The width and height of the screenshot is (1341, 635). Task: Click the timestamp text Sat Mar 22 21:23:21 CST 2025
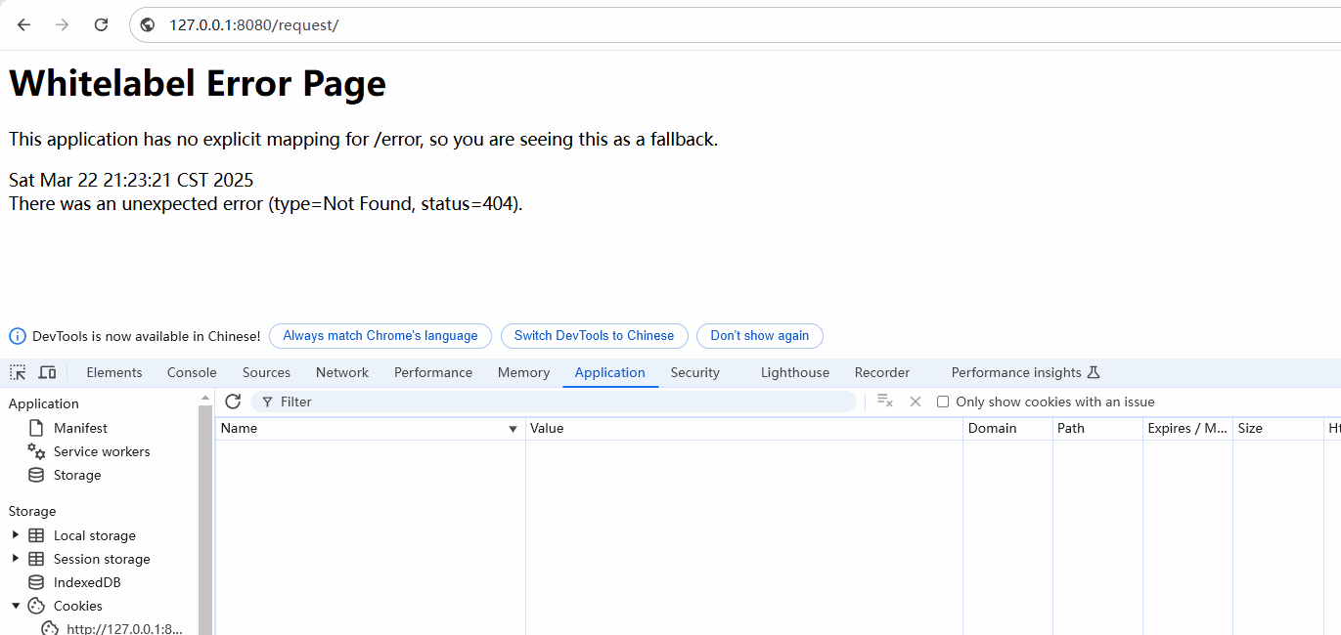point(131,180)
